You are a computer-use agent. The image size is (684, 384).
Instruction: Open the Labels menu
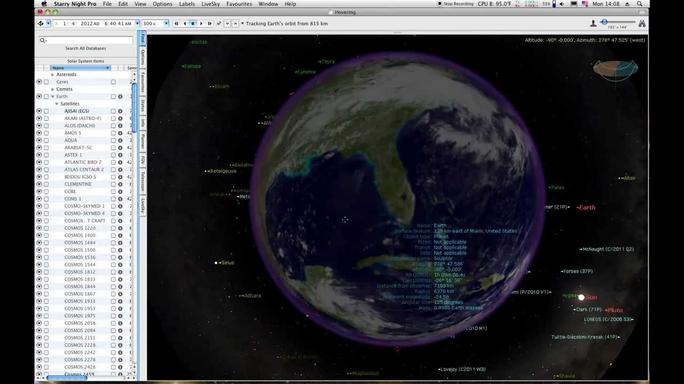tap(187, 4)
